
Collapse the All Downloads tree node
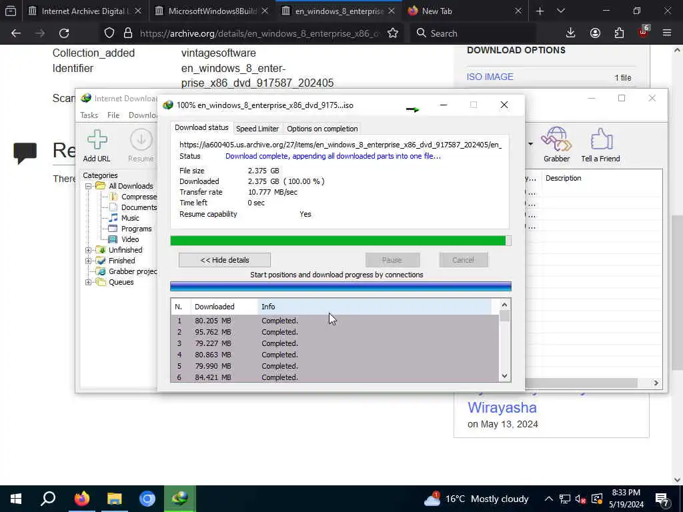89,186
